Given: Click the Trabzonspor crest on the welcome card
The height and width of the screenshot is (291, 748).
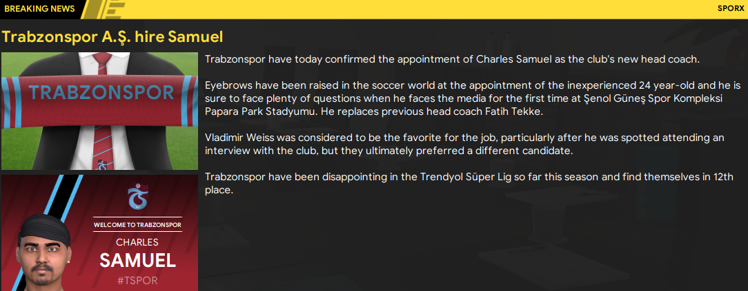Looking at the screenshot, I should (x=138, y=197).
